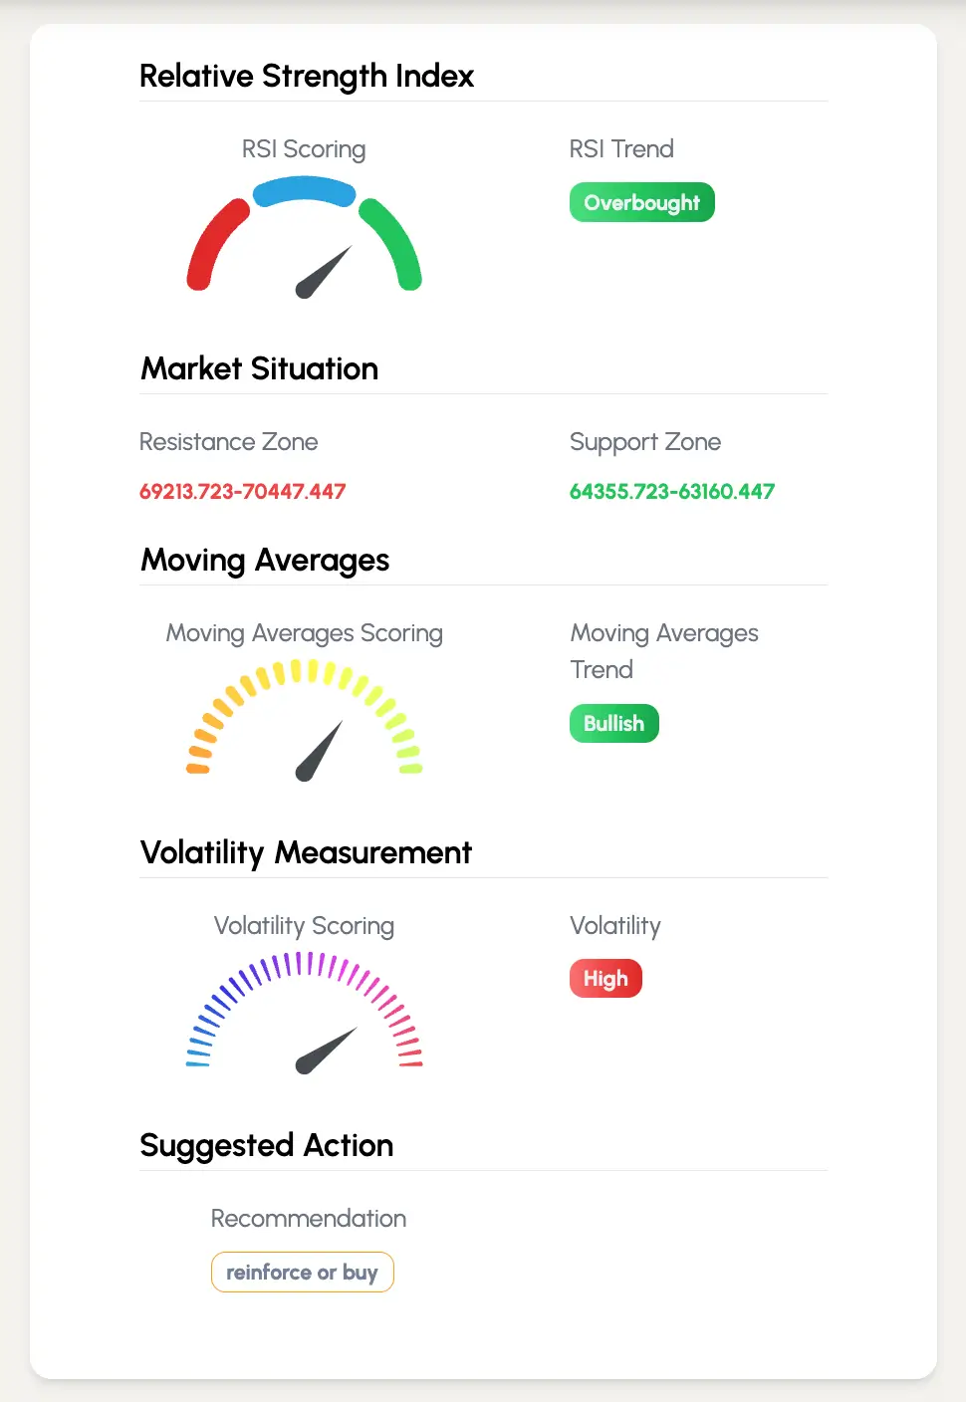Click the blue top segment of RSI gauge
The image size is (966, 1402).
point(305,191)
